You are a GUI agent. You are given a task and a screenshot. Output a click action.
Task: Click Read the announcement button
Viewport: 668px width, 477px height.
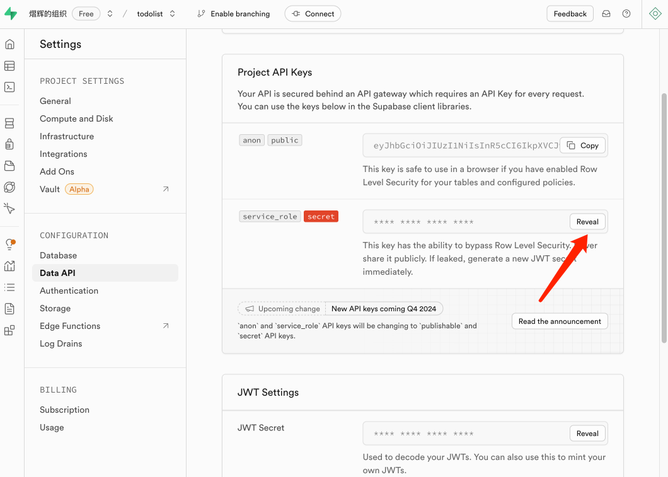pos(560,321)
